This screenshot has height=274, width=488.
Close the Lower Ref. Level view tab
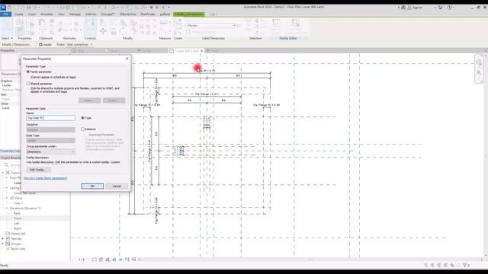201,51
